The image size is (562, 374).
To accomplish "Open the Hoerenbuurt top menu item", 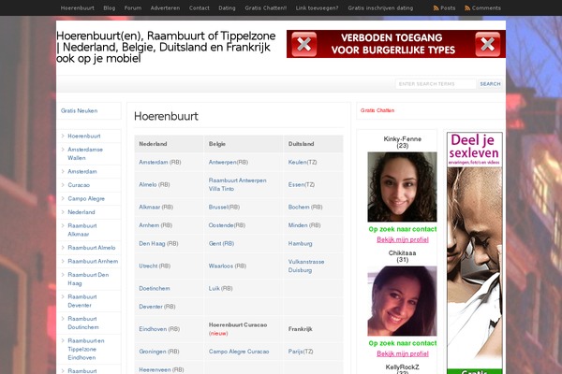I will 78,7.
